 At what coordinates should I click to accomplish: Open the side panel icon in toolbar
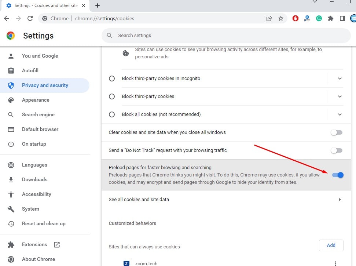pos(342,18)
